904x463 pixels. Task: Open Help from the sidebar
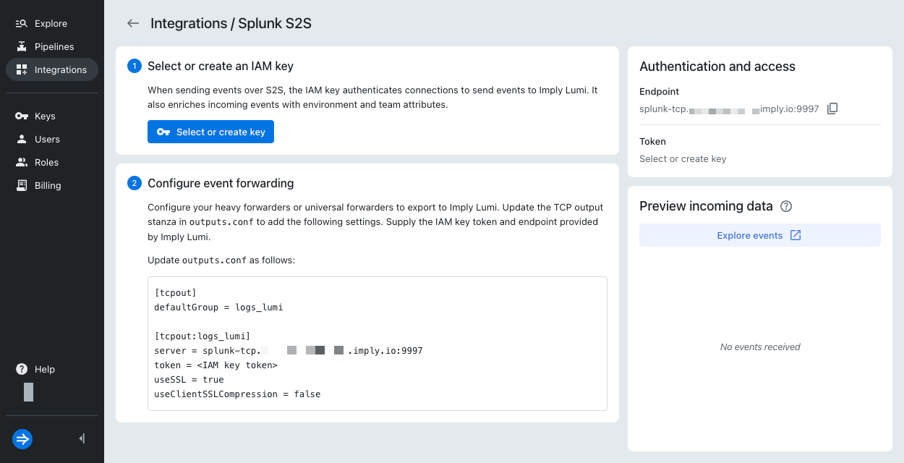[x=51, y=369]
